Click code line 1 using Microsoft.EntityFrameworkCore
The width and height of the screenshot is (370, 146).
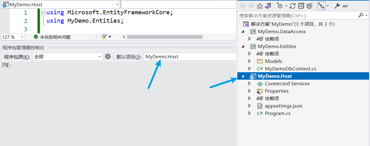pyautogui.click(x=110, y=12)
